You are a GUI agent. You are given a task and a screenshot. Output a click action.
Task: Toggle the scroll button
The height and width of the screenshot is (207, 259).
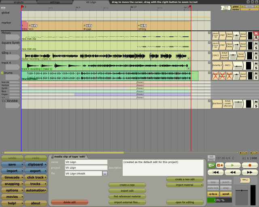pos(226,194)
